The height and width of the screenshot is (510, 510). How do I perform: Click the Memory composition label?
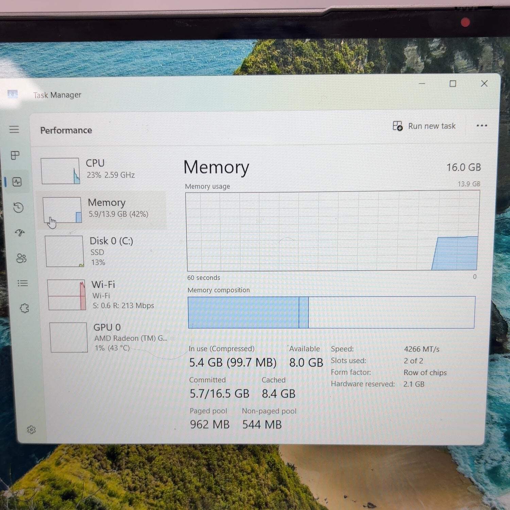[219, 290]
